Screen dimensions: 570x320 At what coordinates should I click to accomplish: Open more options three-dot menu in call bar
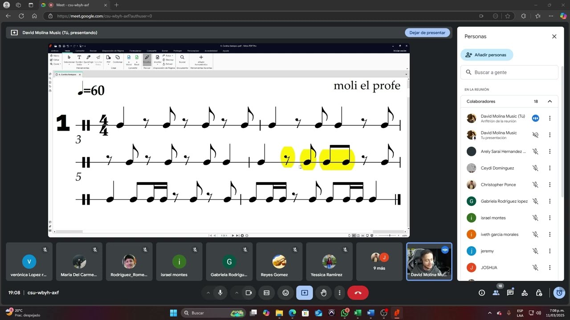340,293
